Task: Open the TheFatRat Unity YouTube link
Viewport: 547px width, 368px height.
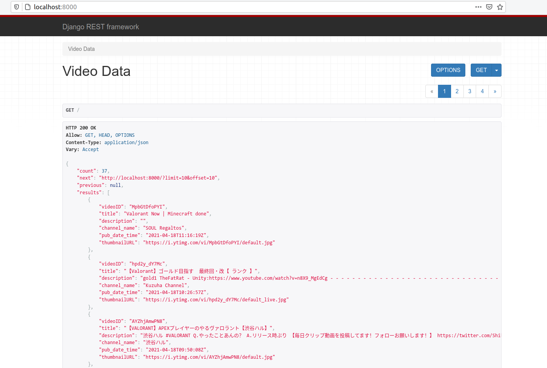Action: 268,278
